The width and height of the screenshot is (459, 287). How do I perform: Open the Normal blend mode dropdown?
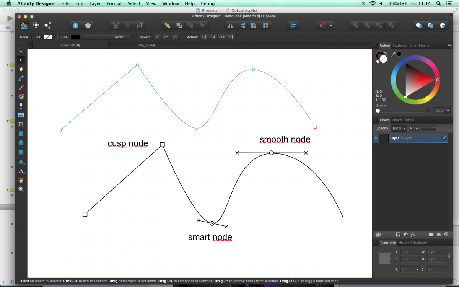[x=422, y=129]
